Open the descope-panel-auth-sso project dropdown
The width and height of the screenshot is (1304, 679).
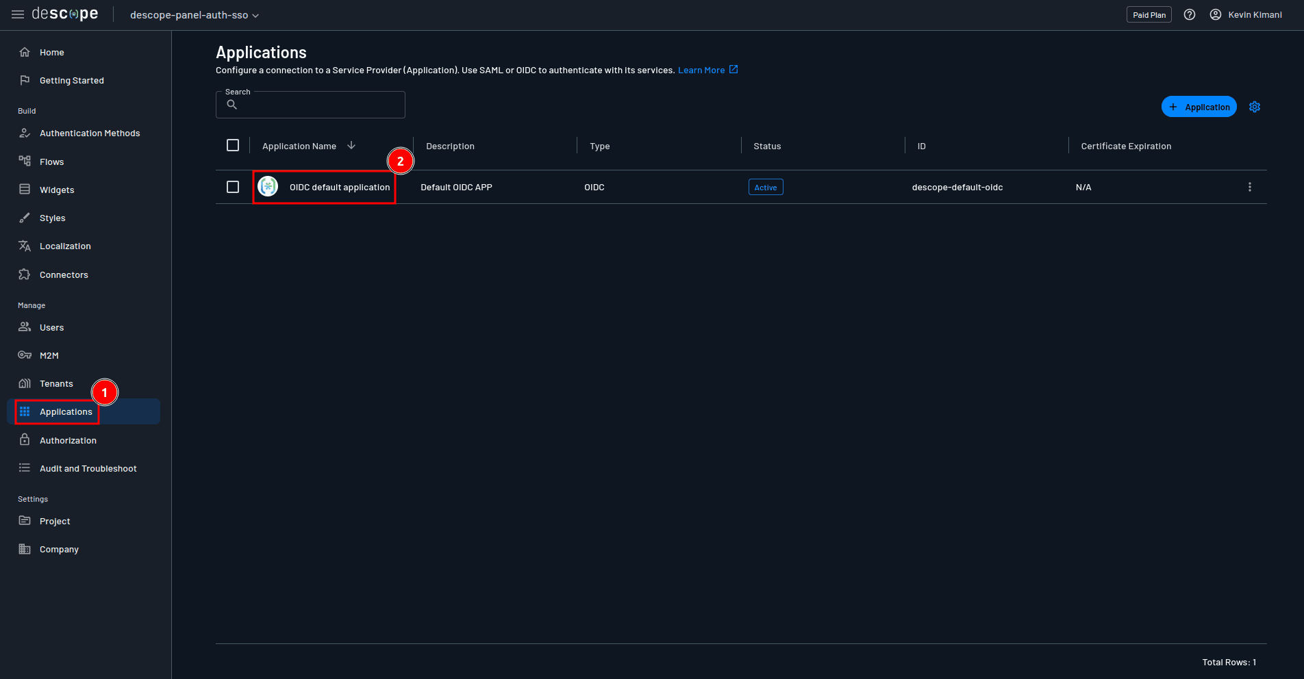(x=194, y=14)
